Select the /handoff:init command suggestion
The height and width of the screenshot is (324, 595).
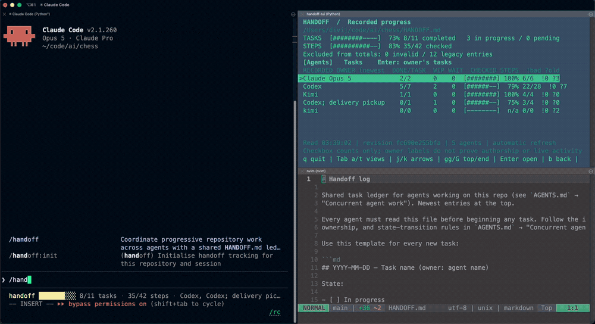145,260
